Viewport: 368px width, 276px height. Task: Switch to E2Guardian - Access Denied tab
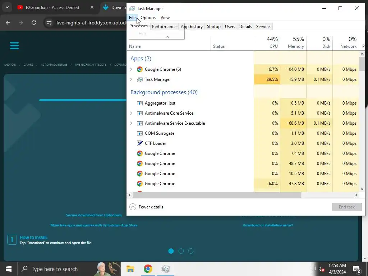(x=52, y=8)
